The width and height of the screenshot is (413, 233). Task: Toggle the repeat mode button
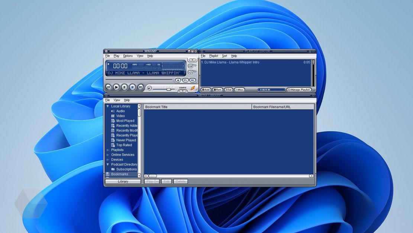191,66
